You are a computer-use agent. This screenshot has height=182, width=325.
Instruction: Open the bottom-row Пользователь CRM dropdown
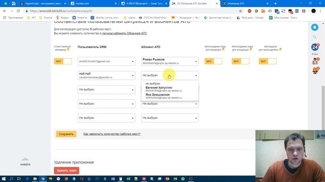tap(106, 118)
